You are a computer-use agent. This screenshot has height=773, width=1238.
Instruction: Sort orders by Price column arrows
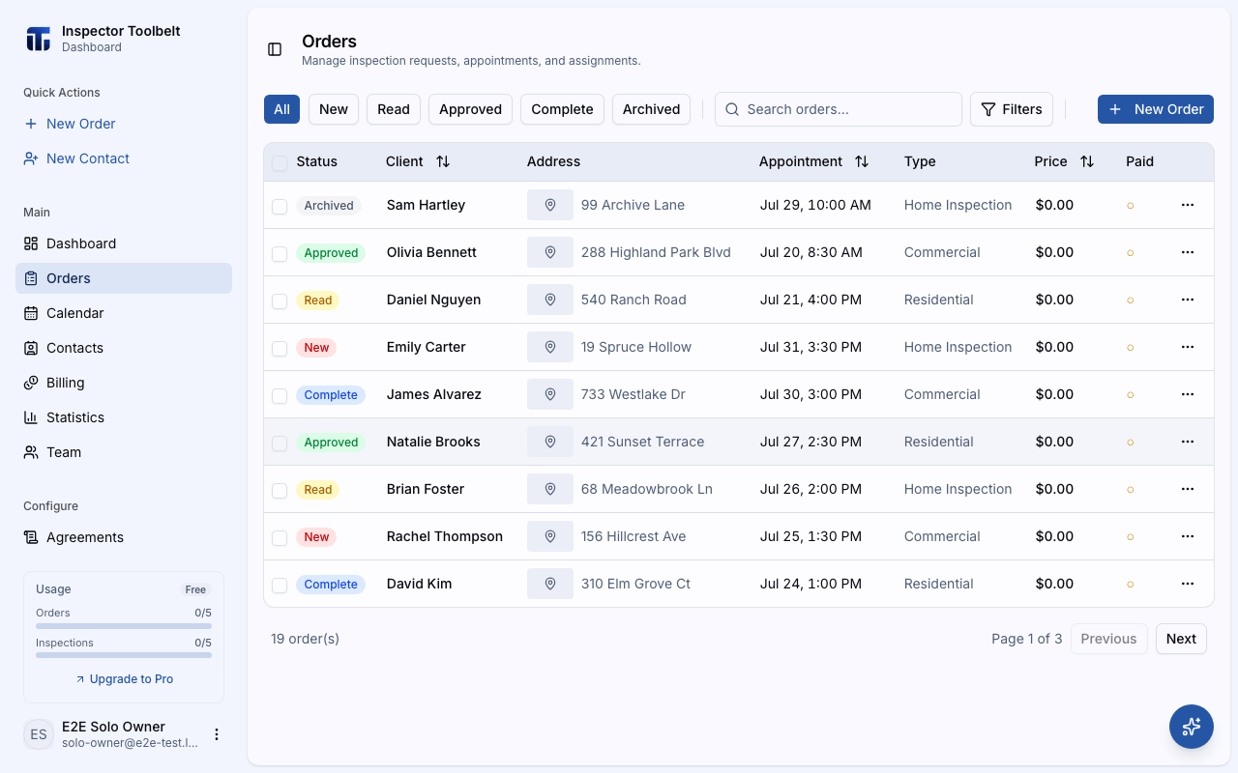(x=1087, y=161)
